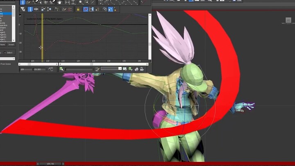Click the green Filter Selected Objects icon
This screenshot has width=295, height=166.
click(131, 69)
